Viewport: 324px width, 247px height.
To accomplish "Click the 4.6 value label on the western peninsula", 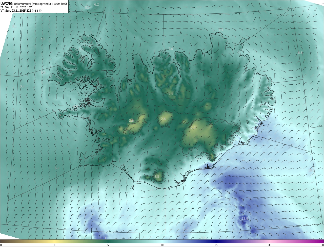I will [61, 115].
